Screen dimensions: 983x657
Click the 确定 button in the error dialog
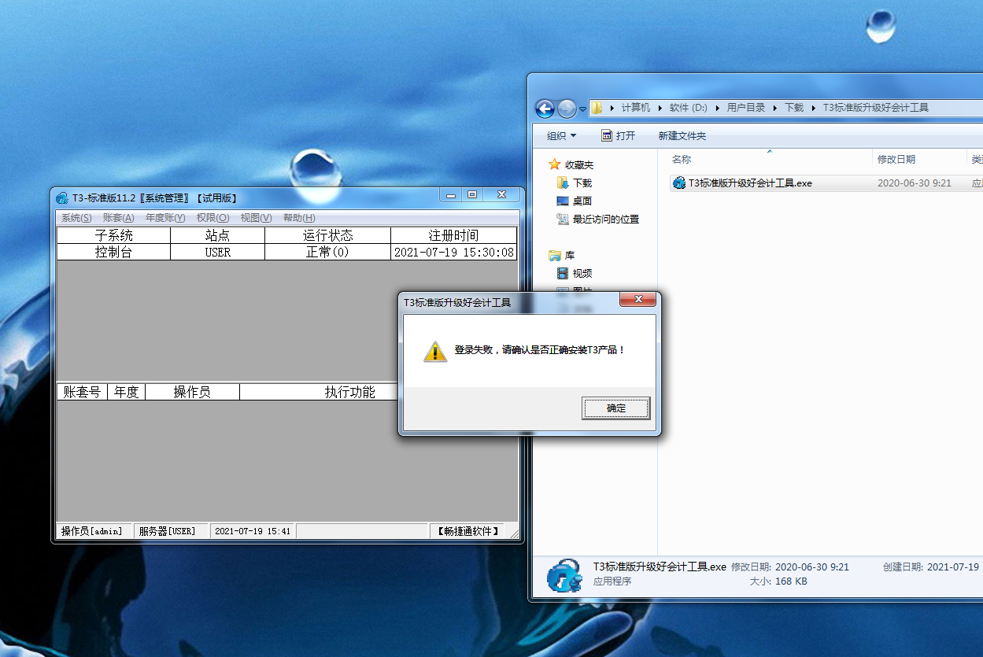[615, 408]
